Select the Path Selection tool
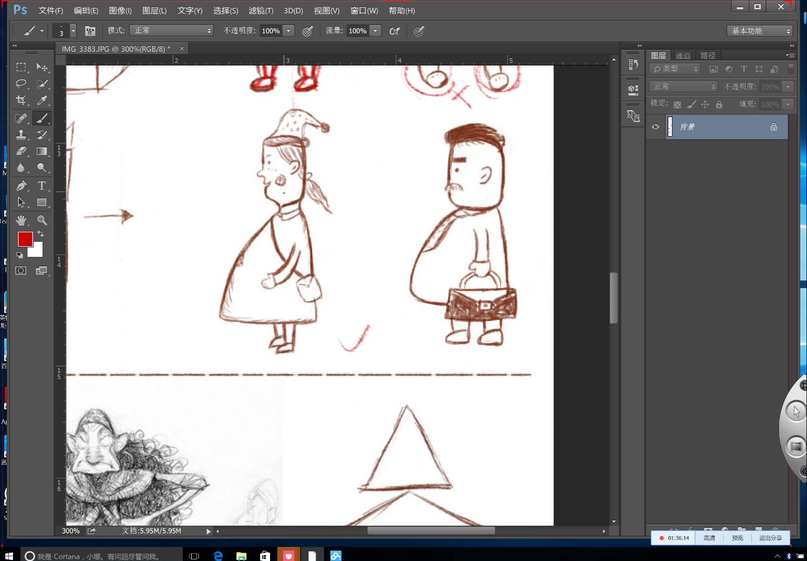807x561 pixels. tap(21, 202)
